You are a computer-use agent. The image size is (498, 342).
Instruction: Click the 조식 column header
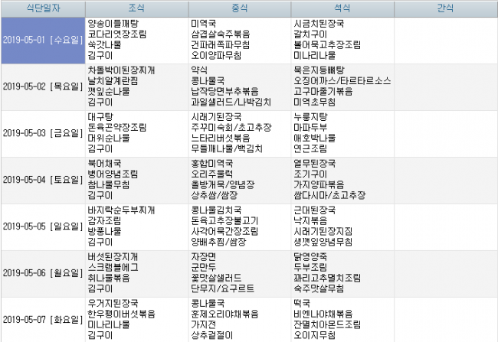(136, 8)
